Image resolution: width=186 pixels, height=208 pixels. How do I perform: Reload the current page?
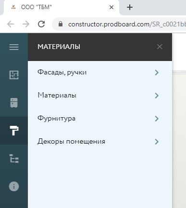click(41, 24)
